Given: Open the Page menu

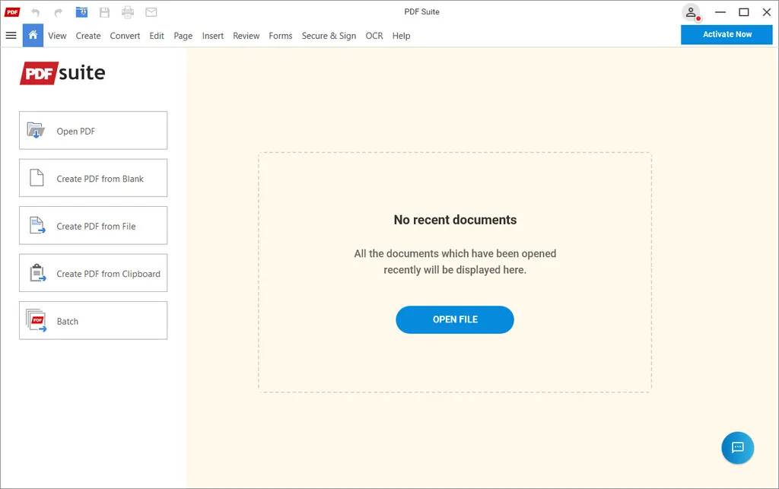Looking at the screenshot, I should [183, 36].
